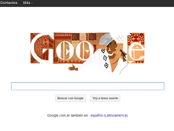Expand the Más dropdown menu
The height and width of the screenshot is (131, 174).
click(28, 3)
